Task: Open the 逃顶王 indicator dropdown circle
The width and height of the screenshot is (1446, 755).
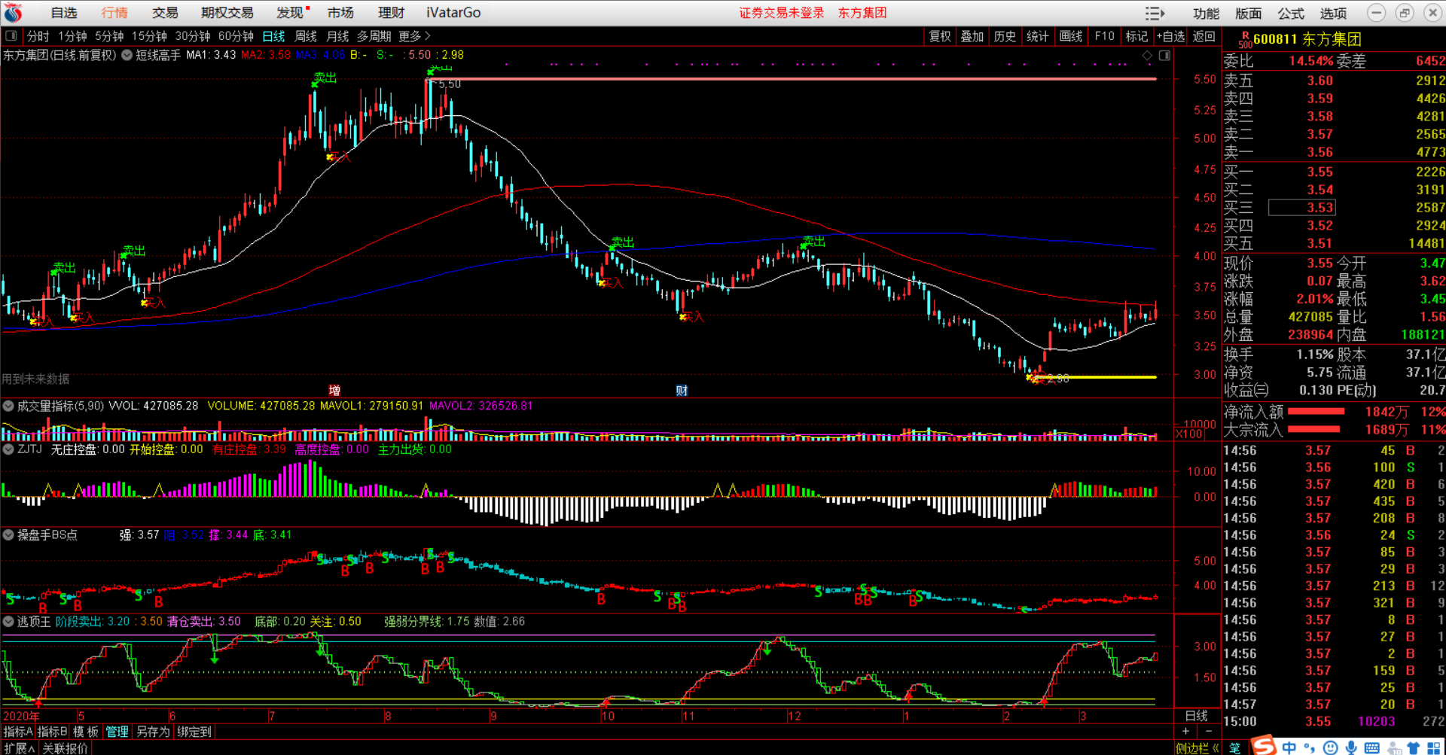Action: [x=8, y=621]
